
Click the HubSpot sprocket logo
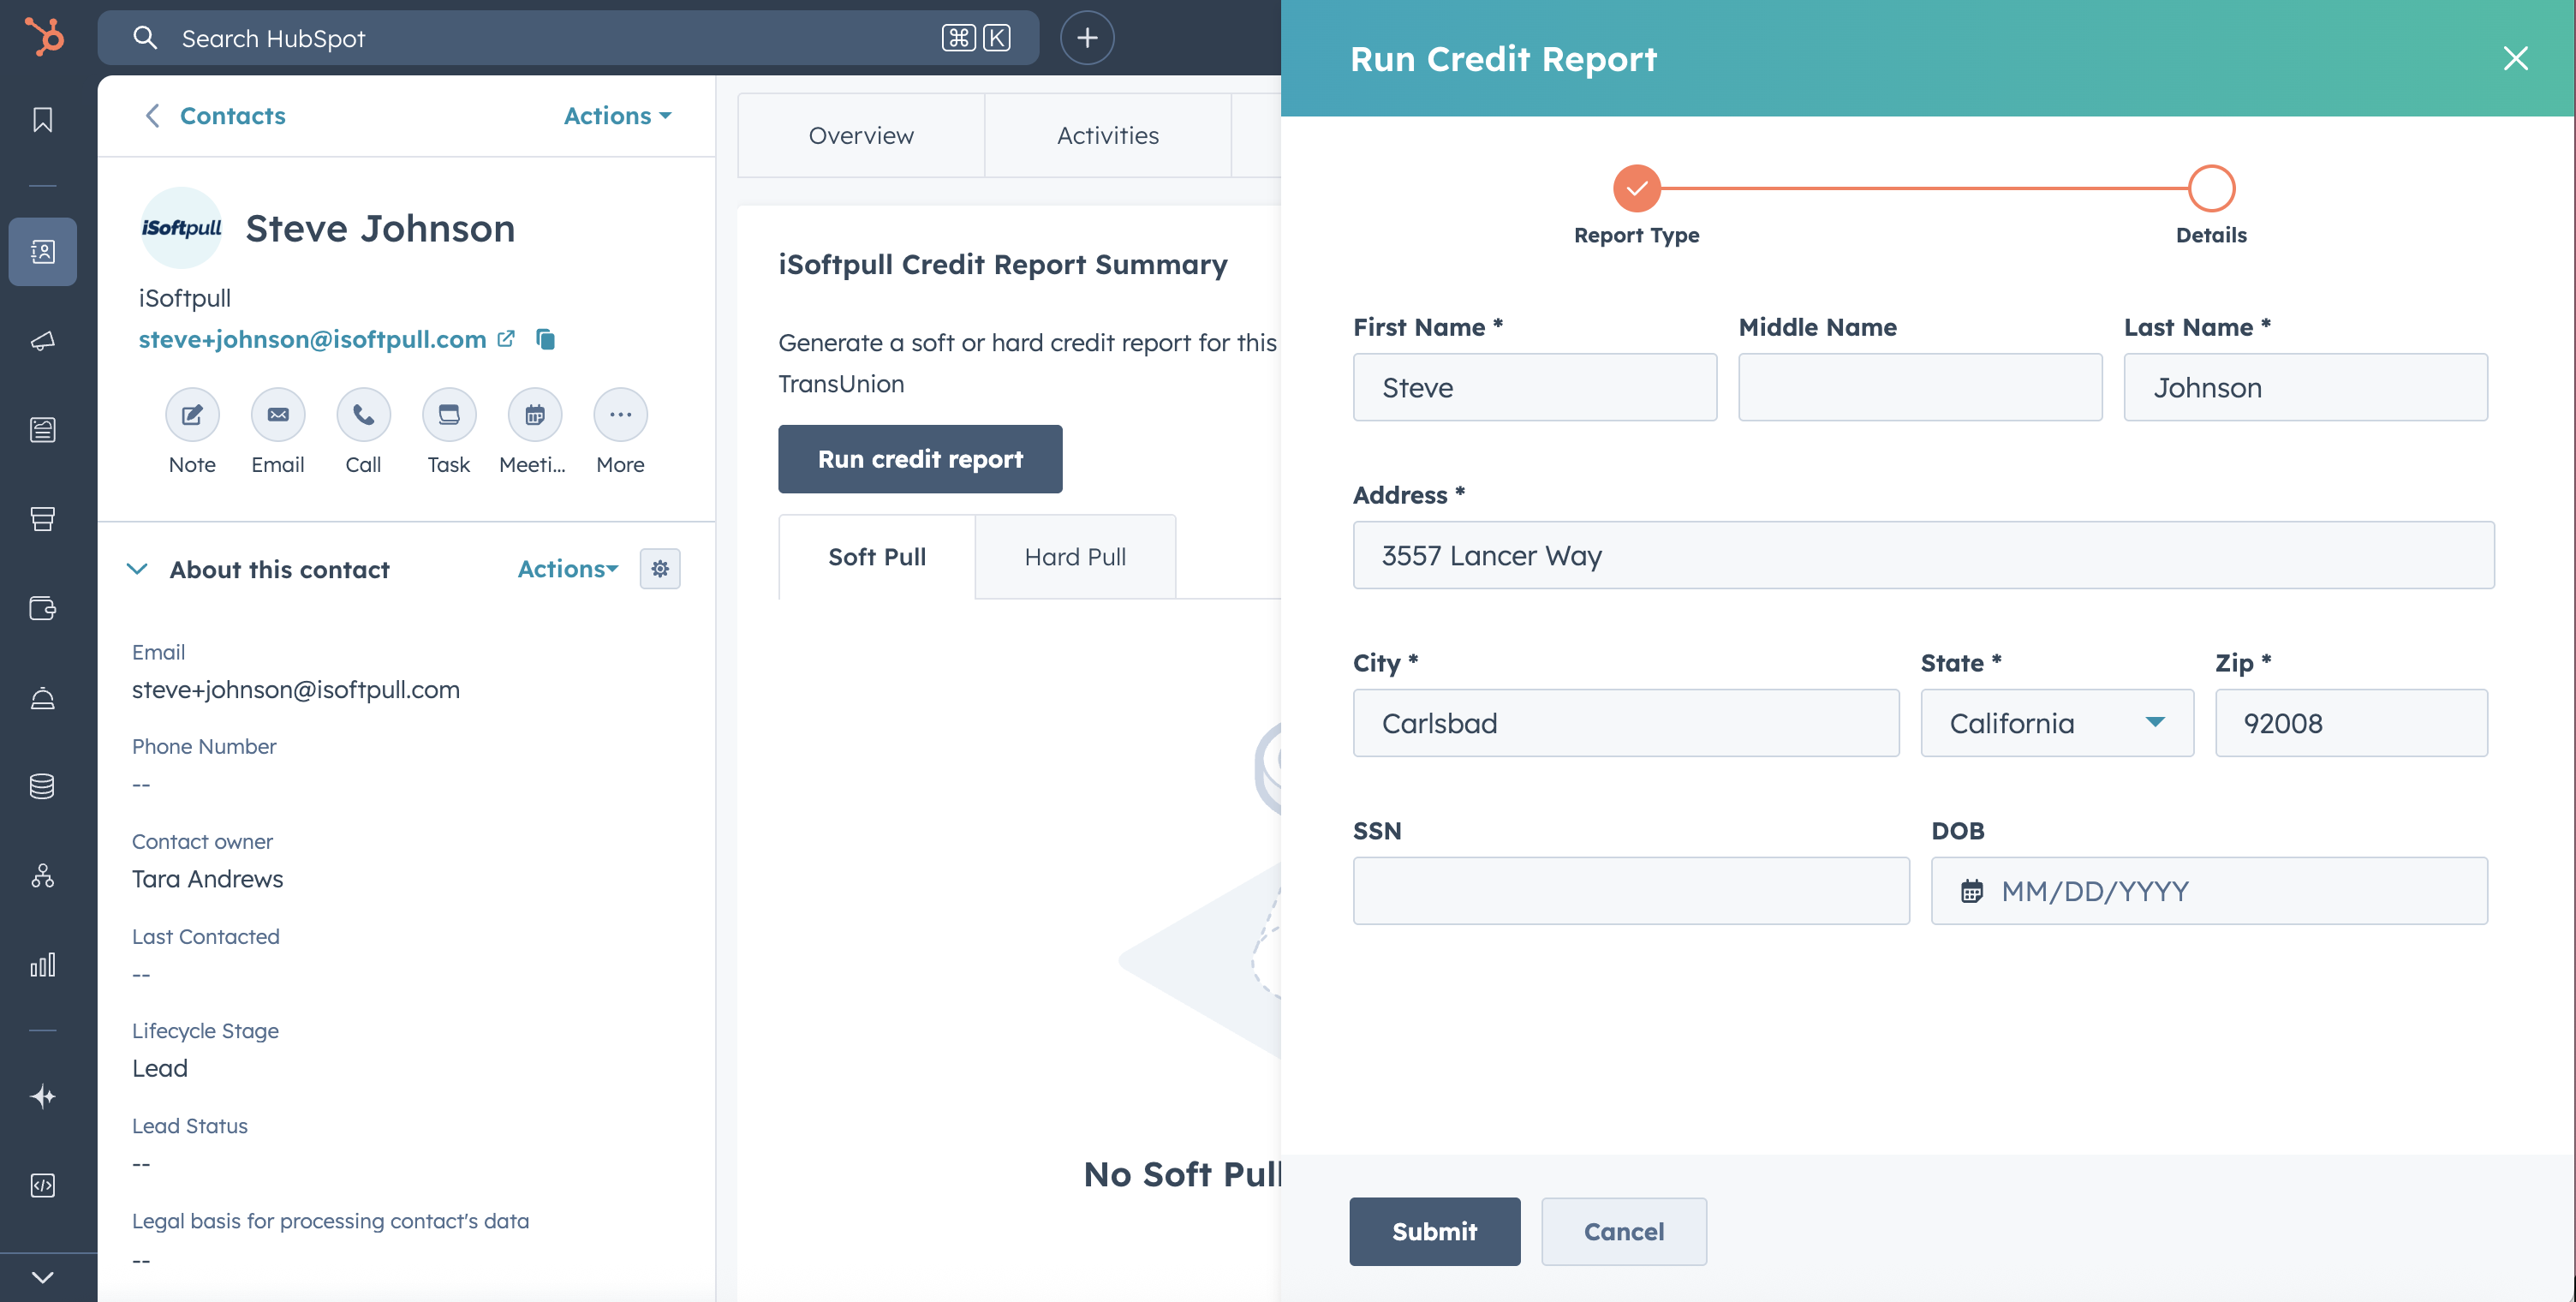point(44,37)
